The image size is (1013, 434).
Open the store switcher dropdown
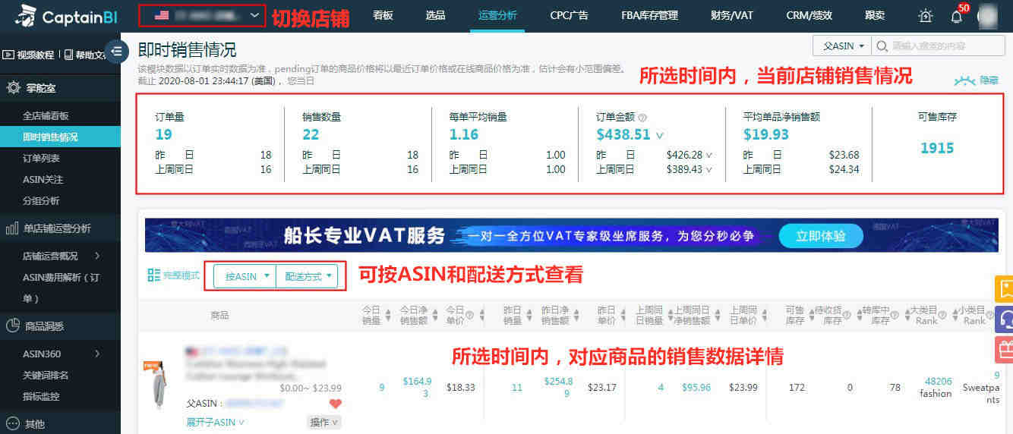(x=202, y=14)
